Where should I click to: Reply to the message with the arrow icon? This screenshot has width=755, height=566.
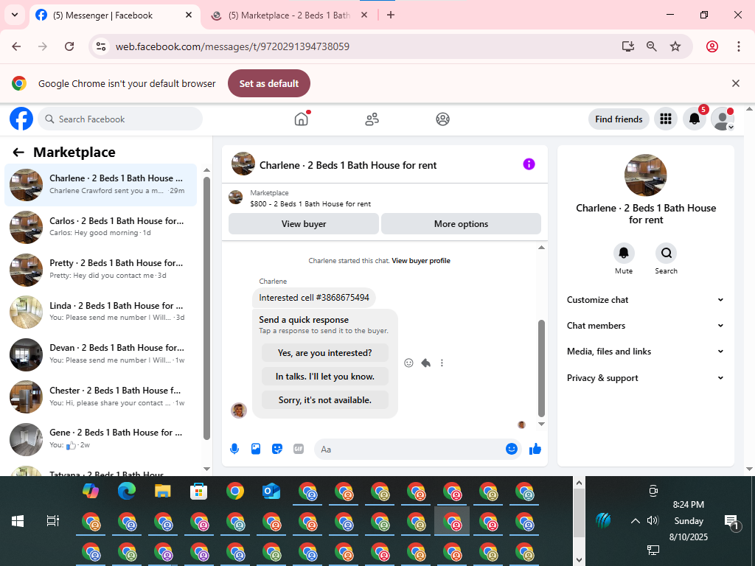(x=425, y=363)
